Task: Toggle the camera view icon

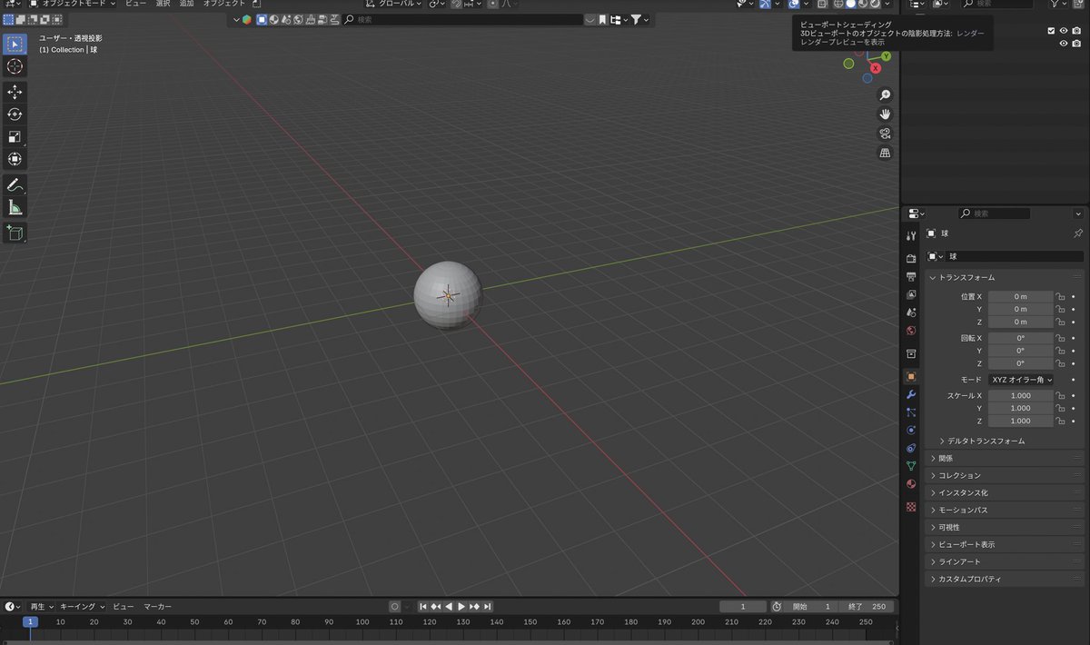Action: (885, 134)
